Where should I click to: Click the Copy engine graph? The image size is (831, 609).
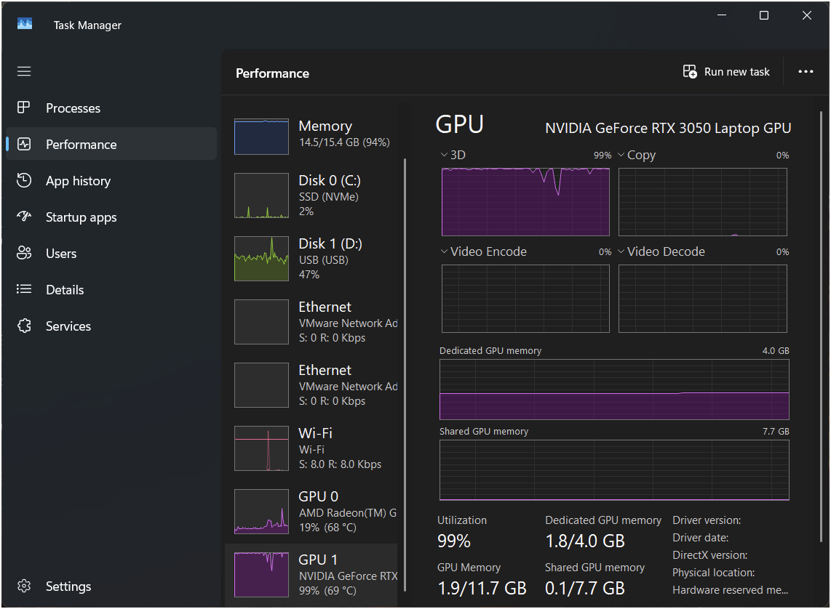[703, 201]
